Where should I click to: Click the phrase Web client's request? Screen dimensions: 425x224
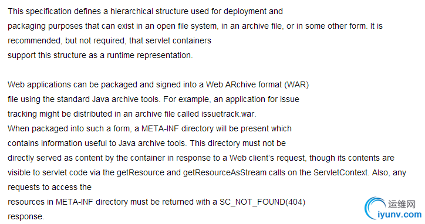point(267,158)
